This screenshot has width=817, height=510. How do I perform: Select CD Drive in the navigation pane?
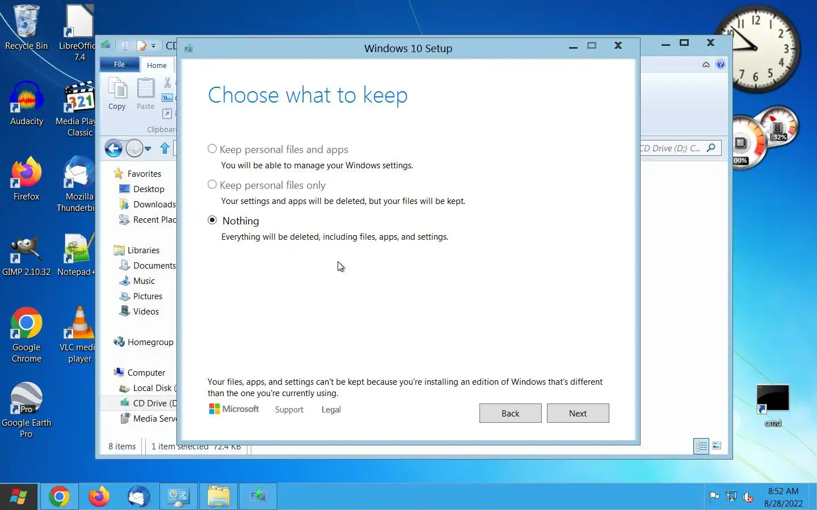pos(148,403)
